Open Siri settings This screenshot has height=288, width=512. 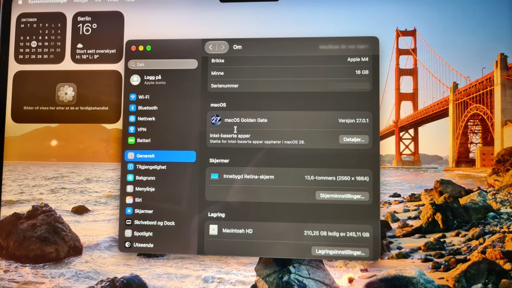click(x=134, y=200)
